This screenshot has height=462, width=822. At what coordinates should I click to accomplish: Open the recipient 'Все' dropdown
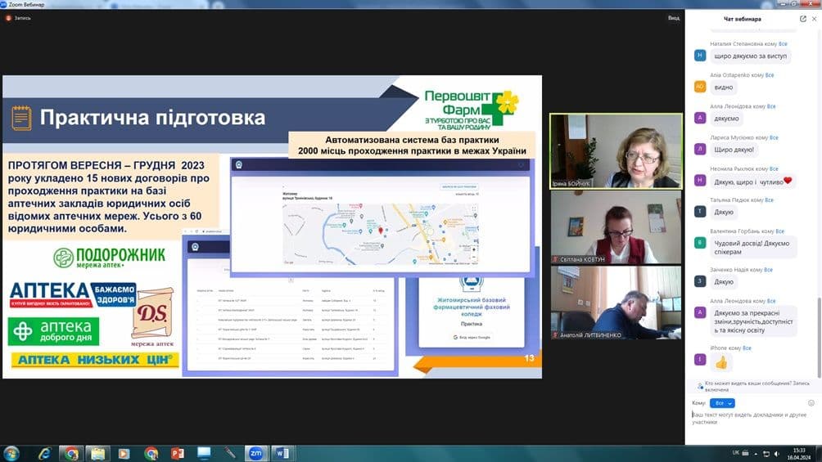(x=722, y=403)
